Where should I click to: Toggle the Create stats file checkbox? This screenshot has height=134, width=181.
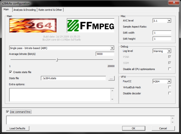pos(10,72)
